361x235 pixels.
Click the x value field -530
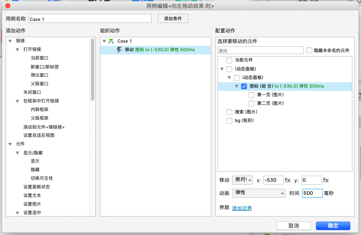click(273, 180)
